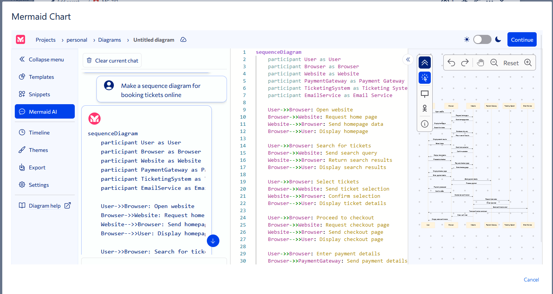The height and width of the screenshot is (294, 553).
Task: Click code line 'User->>Browser: Open website' in editor
Action: [x=310, y=110]
